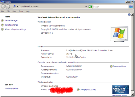Click System in the breadcrumb path
135x97 pixels.
(x=36, y=7)
